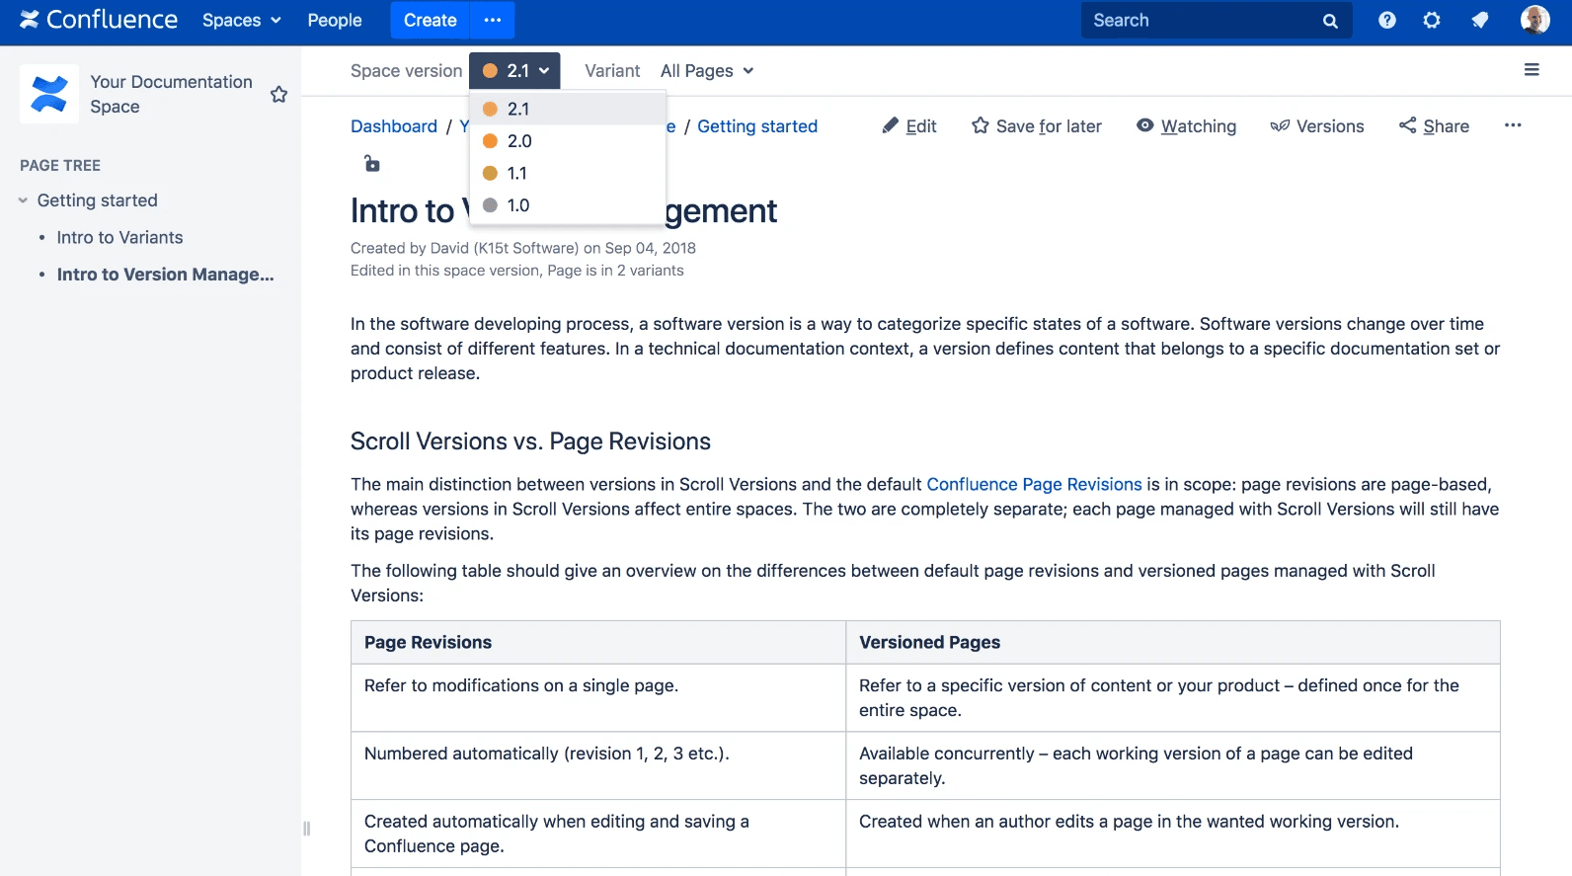Open Getting started in page tree
This screenshot has width=1572, height=876.
(x=98, y=200)
